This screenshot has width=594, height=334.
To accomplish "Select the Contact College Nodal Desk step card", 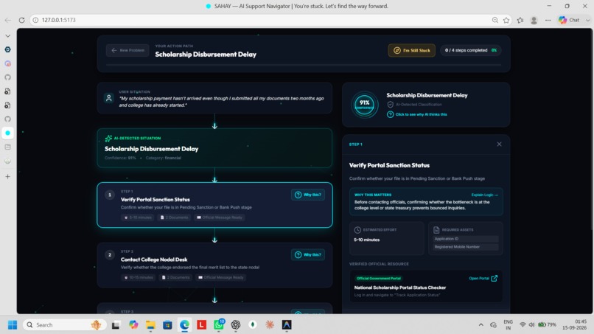I will [214, 265].
